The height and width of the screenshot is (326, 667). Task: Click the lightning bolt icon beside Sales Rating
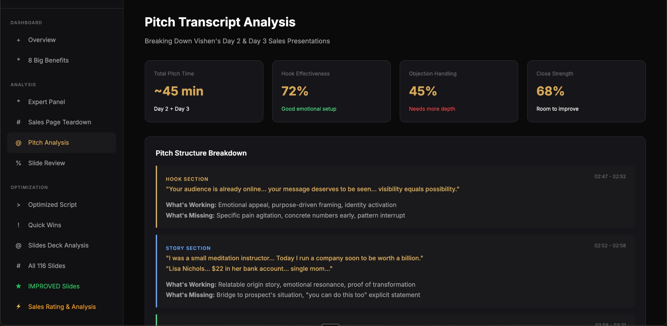tap(18, 306)
